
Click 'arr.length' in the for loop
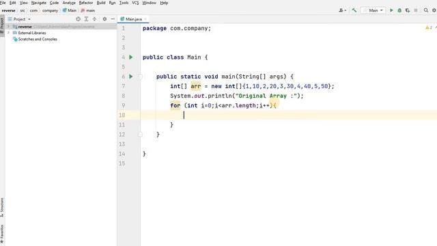238,105
